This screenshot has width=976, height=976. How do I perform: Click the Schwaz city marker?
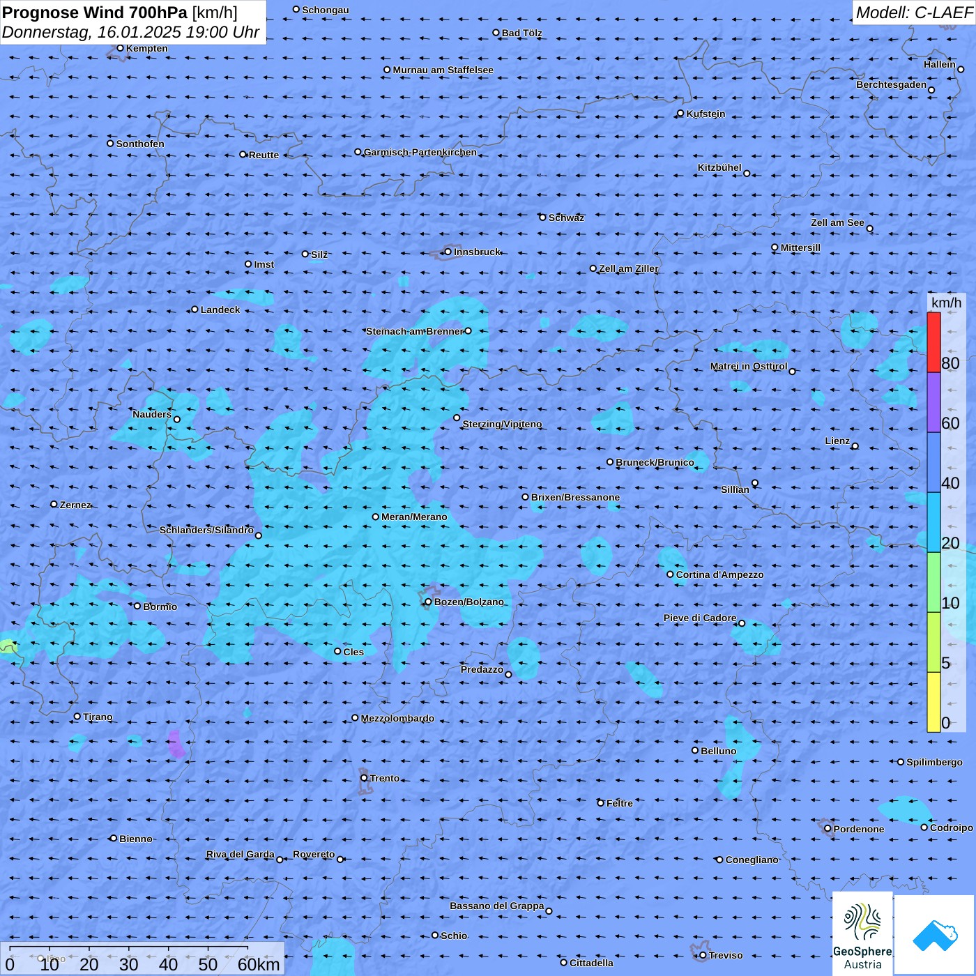coord(542,218)
